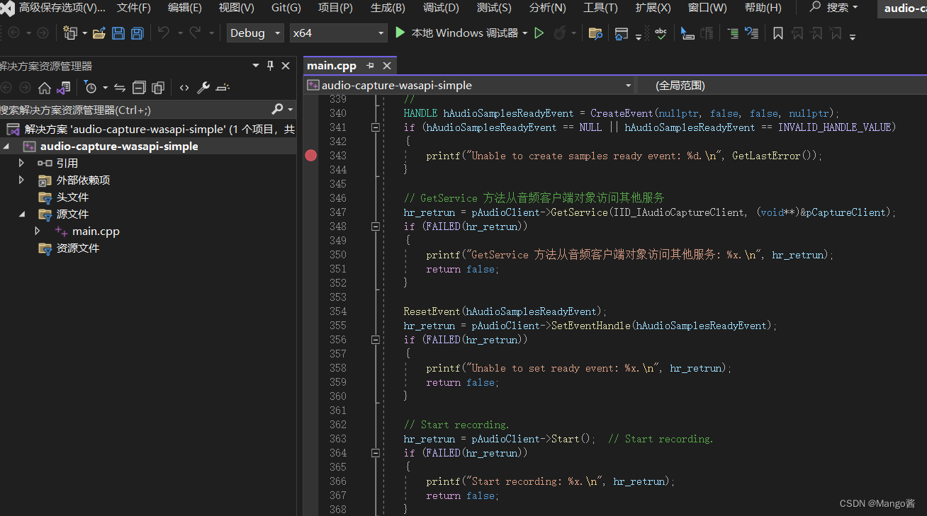
Task: Open the 全局范围 scope dropdown
Action: pyautogui.click(x=783, y=86)
